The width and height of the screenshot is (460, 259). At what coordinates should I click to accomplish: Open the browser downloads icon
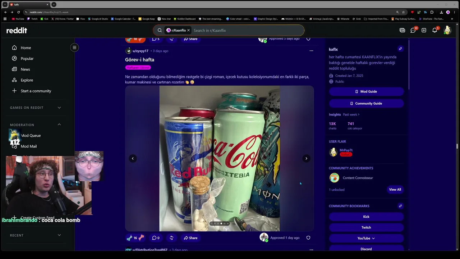[441, 12]
